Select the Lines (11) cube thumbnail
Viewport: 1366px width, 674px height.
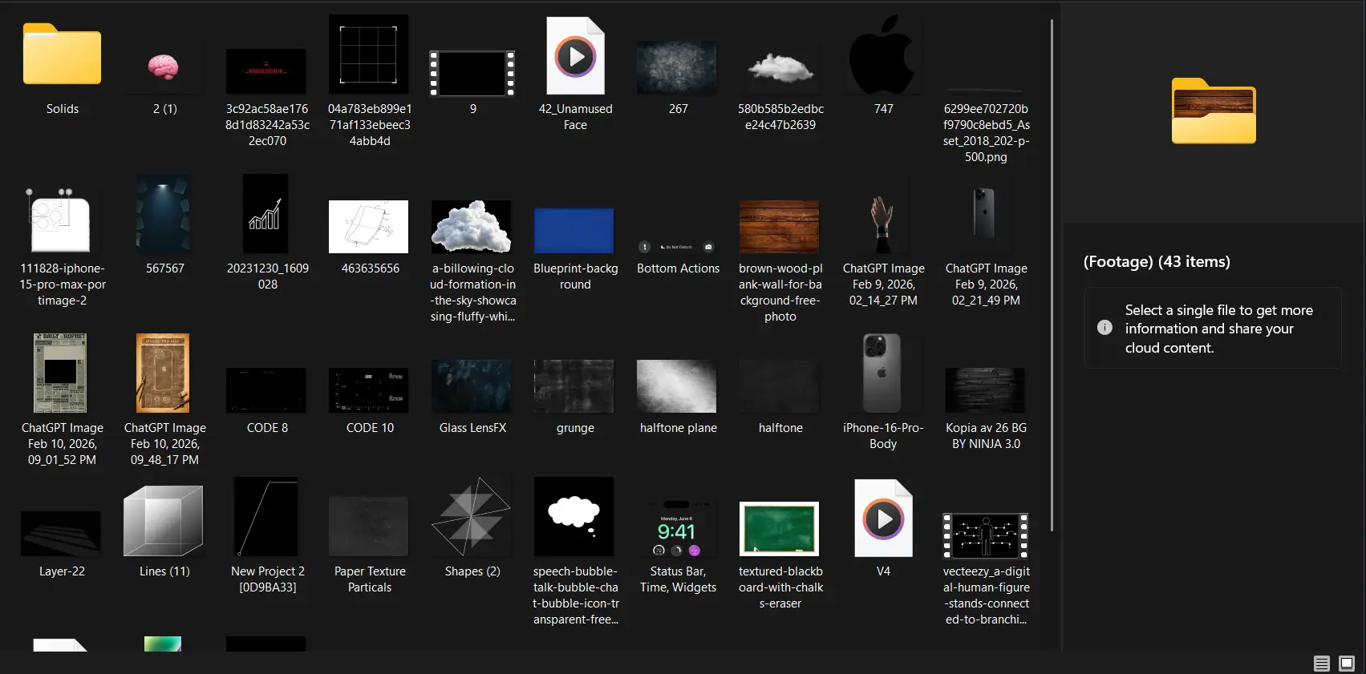tap(164, 521)
